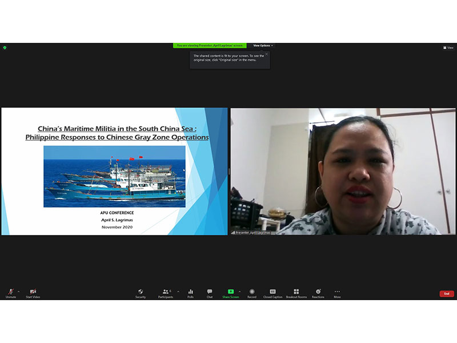Click the presenter's video tile
This screenshot has height=343, width=457.
pos(343,171)
